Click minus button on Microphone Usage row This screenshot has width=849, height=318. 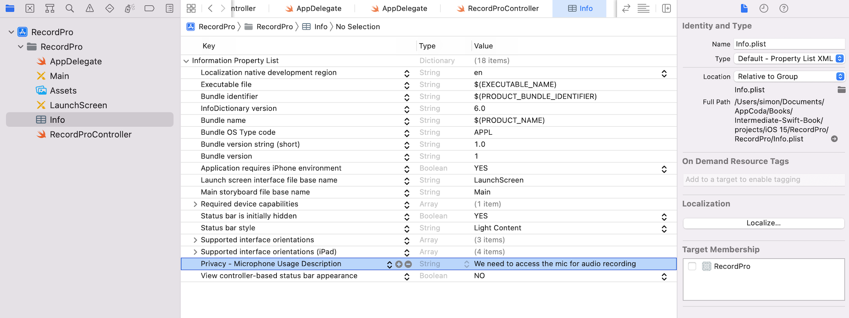(408, 264)
